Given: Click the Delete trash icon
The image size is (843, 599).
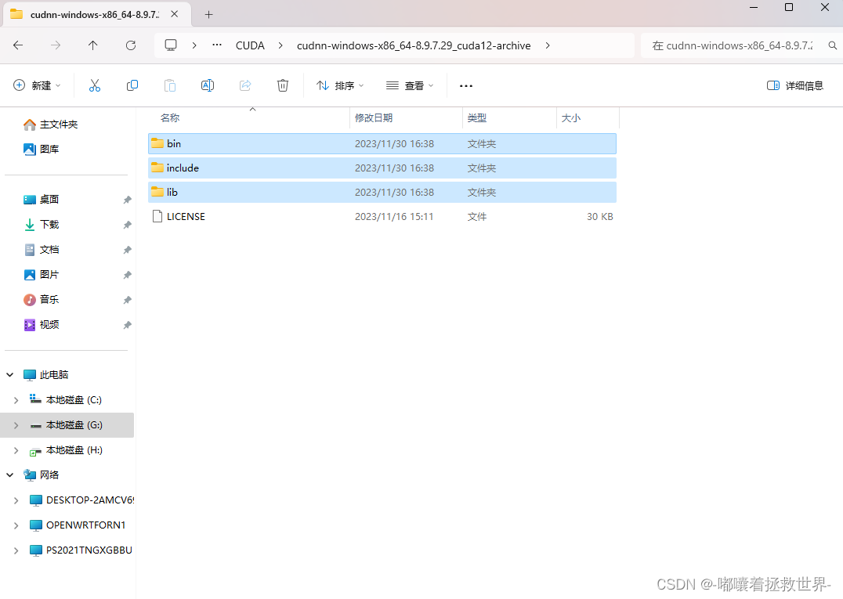Looking at the screenshot, I should tap(282, 85).
